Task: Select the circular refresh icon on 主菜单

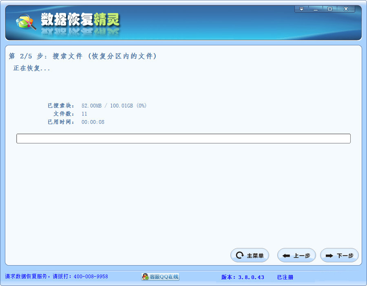Action: [x=240, y=255]
